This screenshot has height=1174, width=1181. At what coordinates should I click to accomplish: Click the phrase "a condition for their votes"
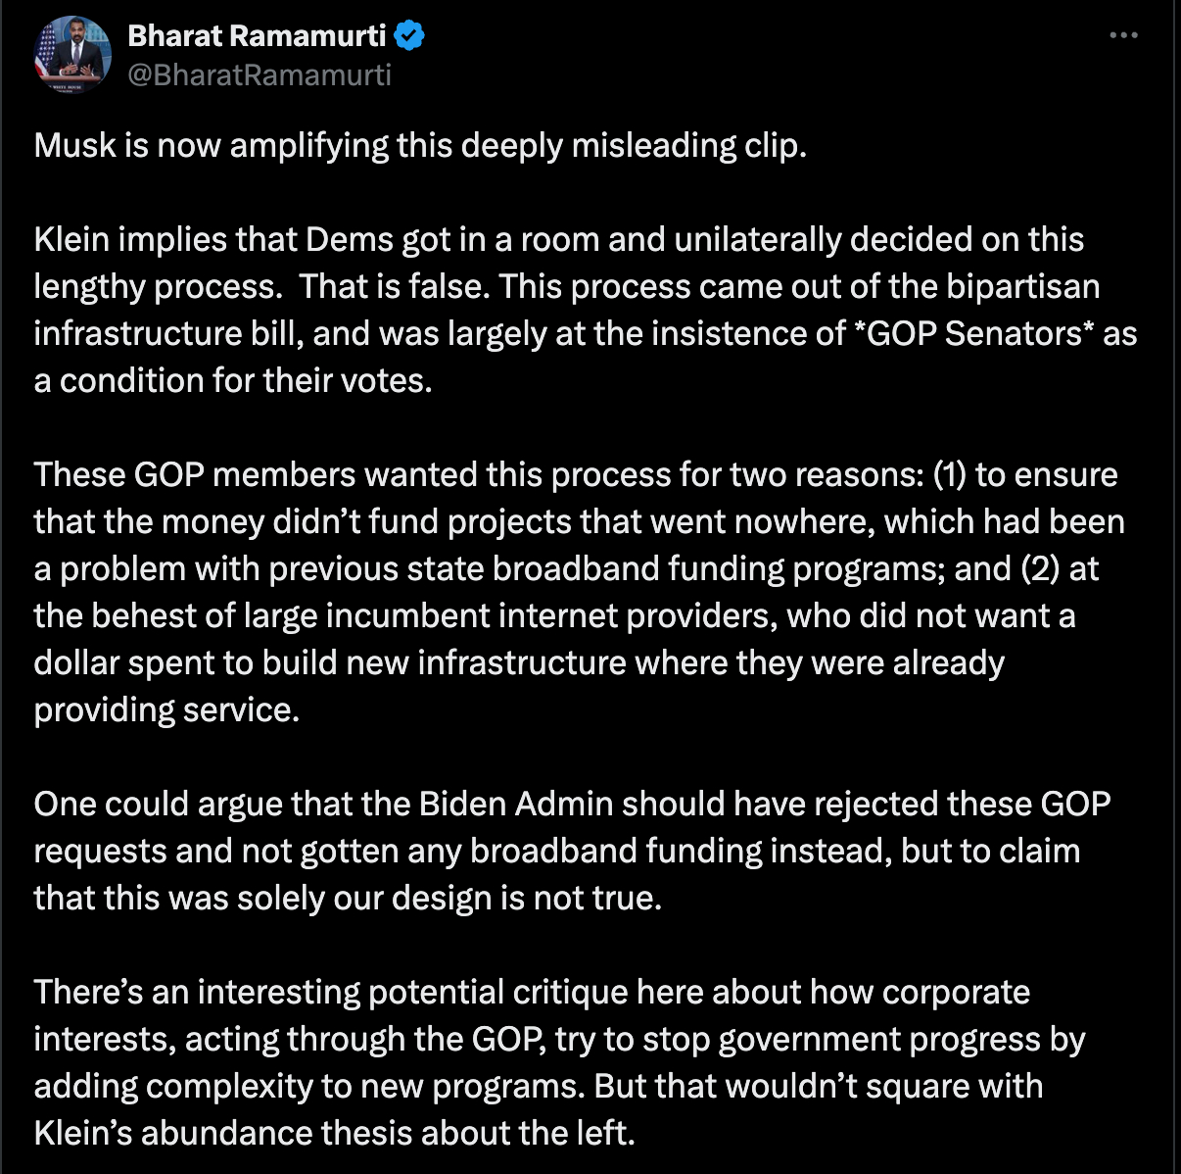coord(231,381)
